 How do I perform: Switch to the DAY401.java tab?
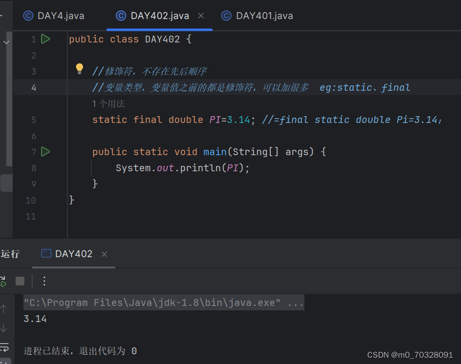click(263, 15)
